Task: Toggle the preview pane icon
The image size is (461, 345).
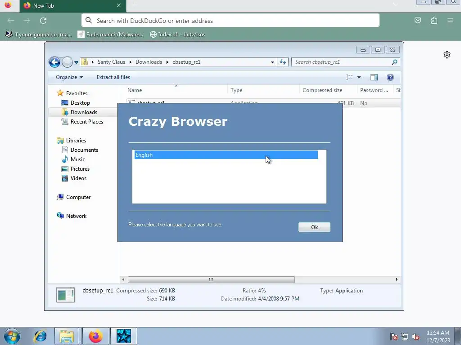Action: click(x=374, y=77)
